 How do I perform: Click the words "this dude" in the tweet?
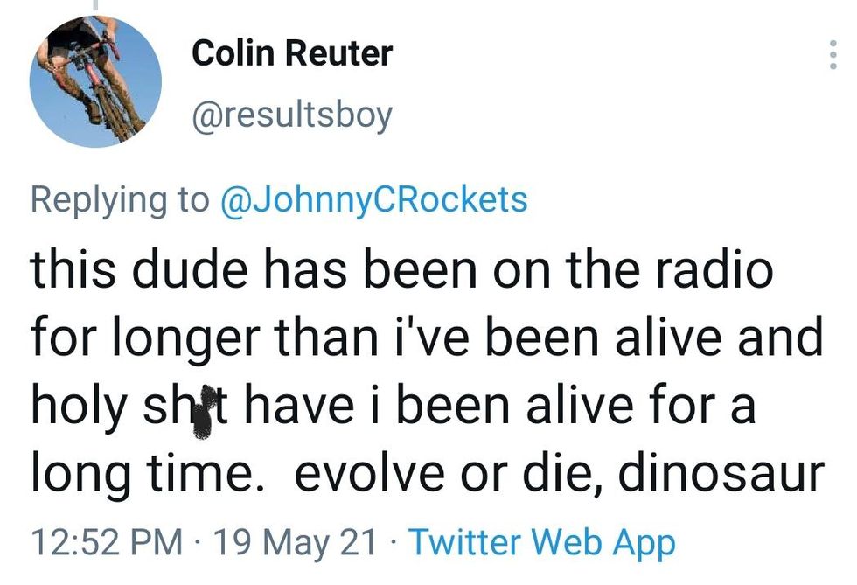click(141, 269)
